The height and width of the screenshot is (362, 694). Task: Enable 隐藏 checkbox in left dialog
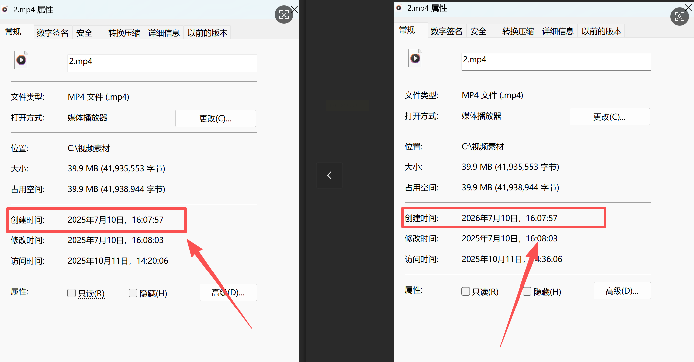pyautogui.click(x=133, y=293)
